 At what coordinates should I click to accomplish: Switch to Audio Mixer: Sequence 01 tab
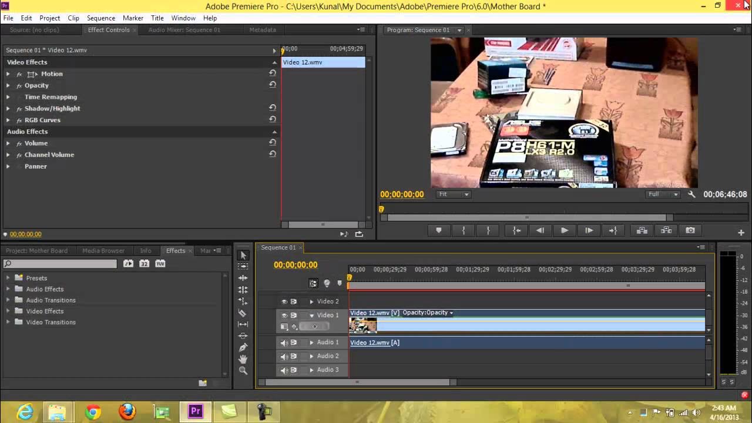[184, 30]
